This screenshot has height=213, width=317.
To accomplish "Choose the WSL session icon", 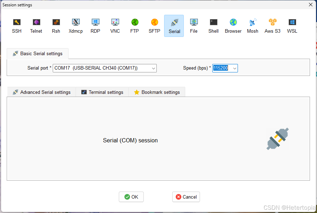I will [x=292, y=26].
